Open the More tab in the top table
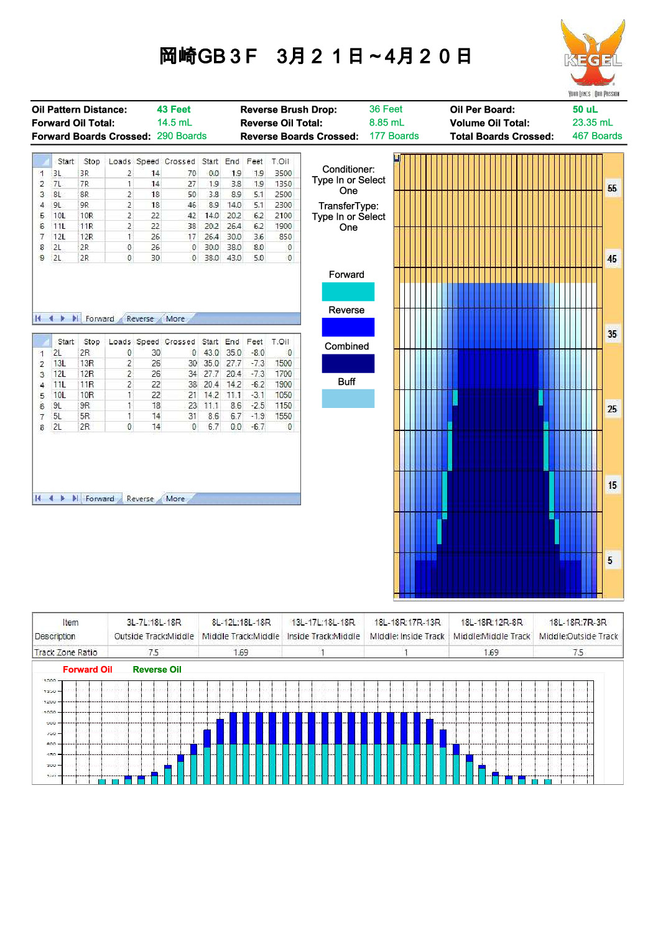 [175, 318]
